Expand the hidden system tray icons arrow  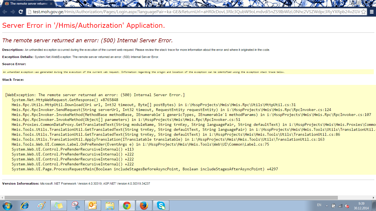[327, 206]
